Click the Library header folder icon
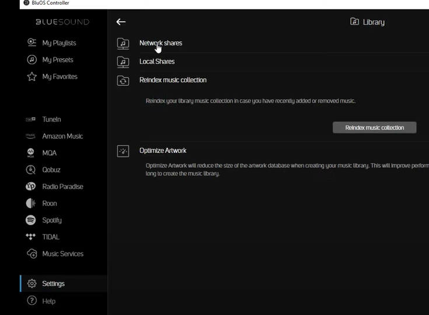 tap(355, 22)
